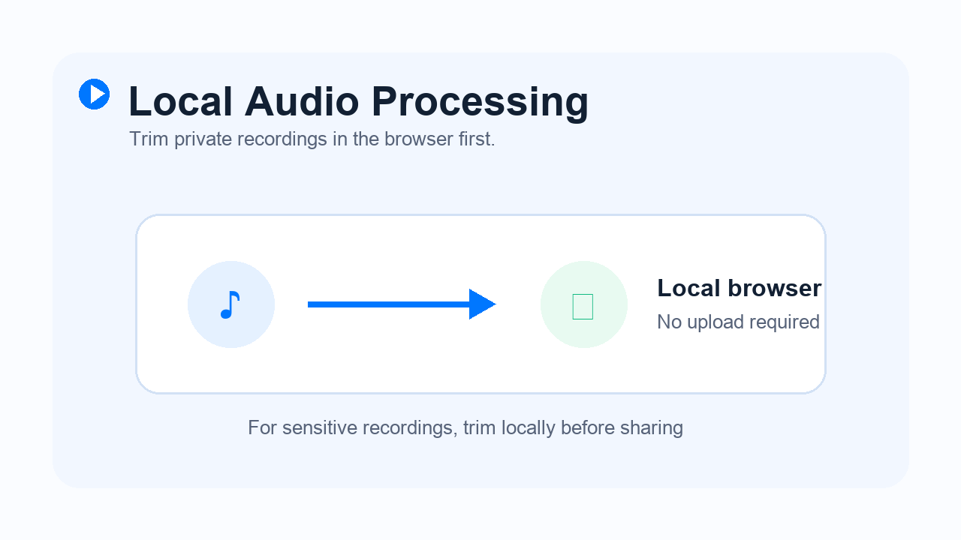
Task: Click the "Local Audio Processing" heading
Action: click(358, 101)
